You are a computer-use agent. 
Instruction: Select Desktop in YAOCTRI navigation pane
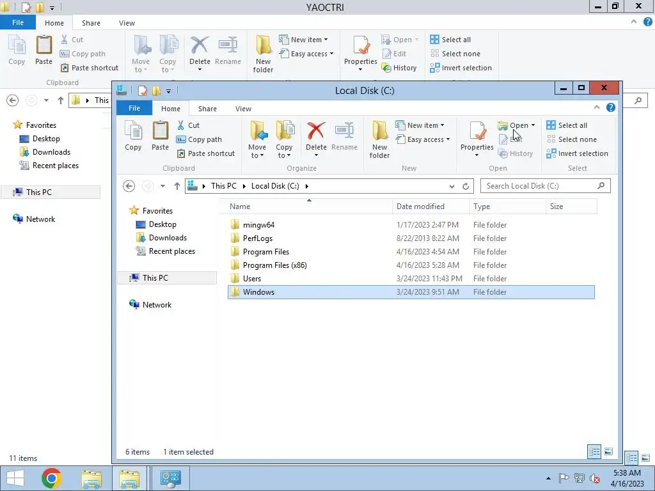tap(40, 139)
